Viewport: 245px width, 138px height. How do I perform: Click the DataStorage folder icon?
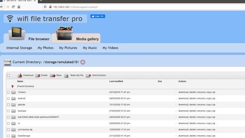(13, 136)
